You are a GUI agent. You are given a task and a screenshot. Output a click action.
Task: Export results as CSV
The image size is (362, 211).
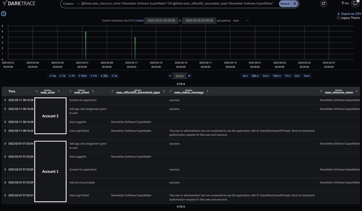click(349, 14)
